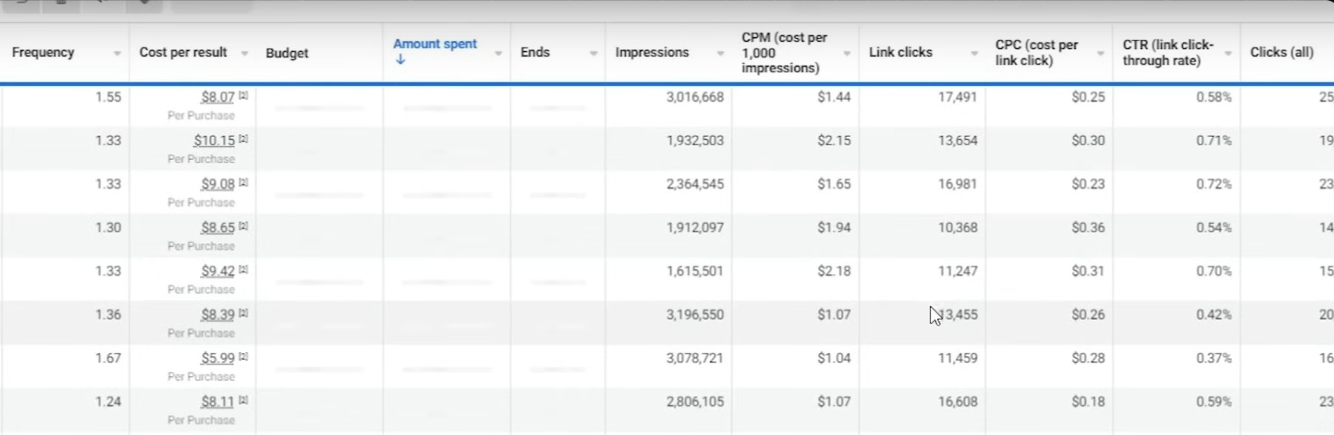Click the 3,016,668 impressions cell
Viewport: 1334px width, 435px height.
point(695,97)
